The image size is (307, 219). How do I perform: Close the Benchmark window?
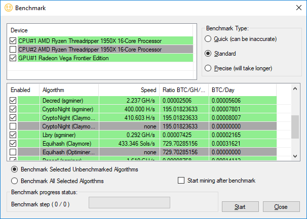(299, 8)
